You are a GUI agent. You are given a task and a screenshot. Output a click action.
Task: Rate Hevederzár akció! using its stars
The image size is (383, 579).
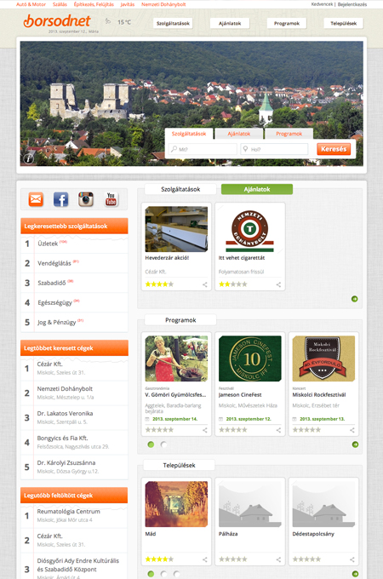pyautogui.click(x=159, y=284)
